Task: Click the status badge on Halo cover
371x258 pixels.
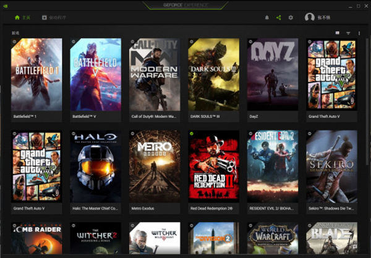Action: 74,134
